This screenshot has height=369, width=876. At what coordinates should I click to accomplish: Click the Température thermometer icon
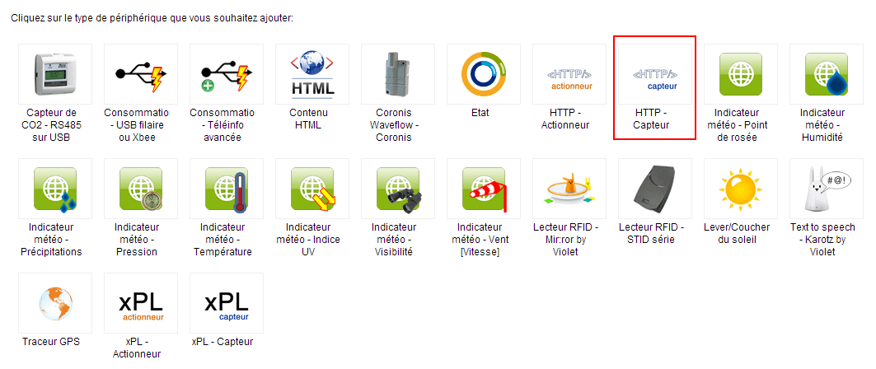tap(227, 189)
